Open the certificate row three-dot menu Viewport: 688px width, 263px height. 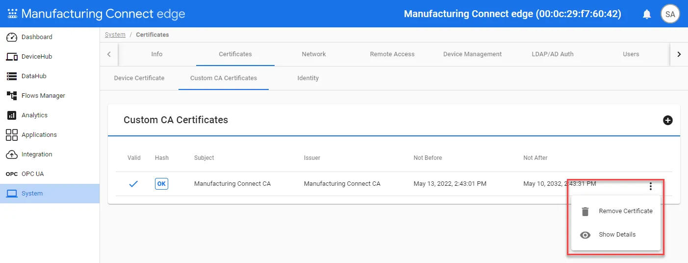click(651, 186)
